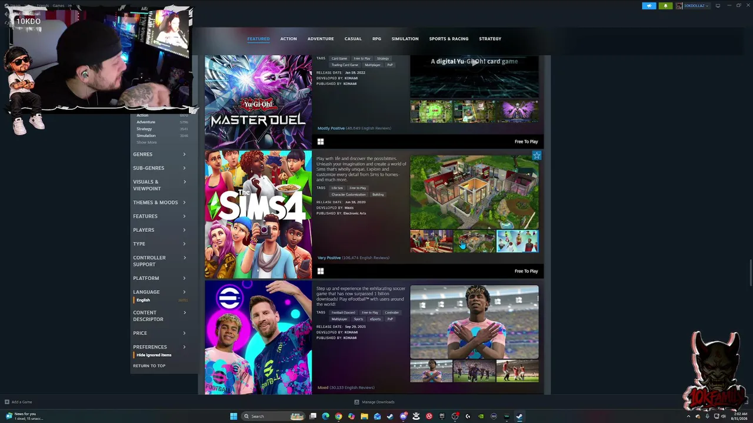Viewport: 753px width, 423px height.
Task: Open Master Duel Mostly Positive reviews
Action: [x=354, y=128]
